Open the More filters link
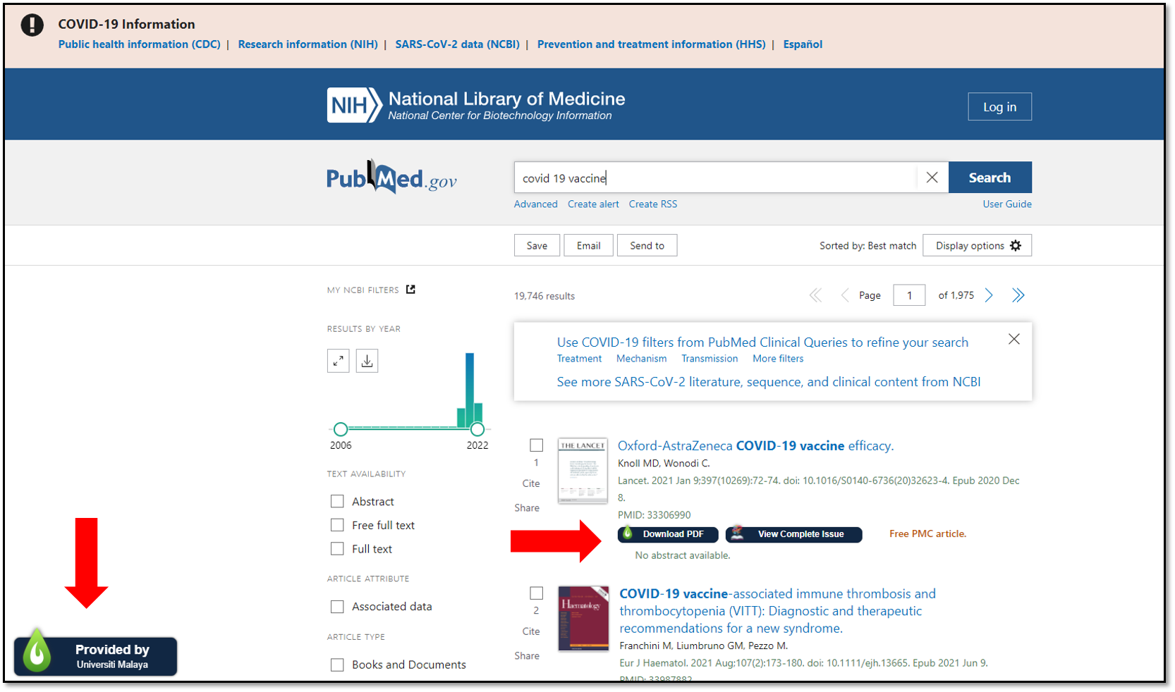Viewport: 1175px width, 692px height. [778, 359]
